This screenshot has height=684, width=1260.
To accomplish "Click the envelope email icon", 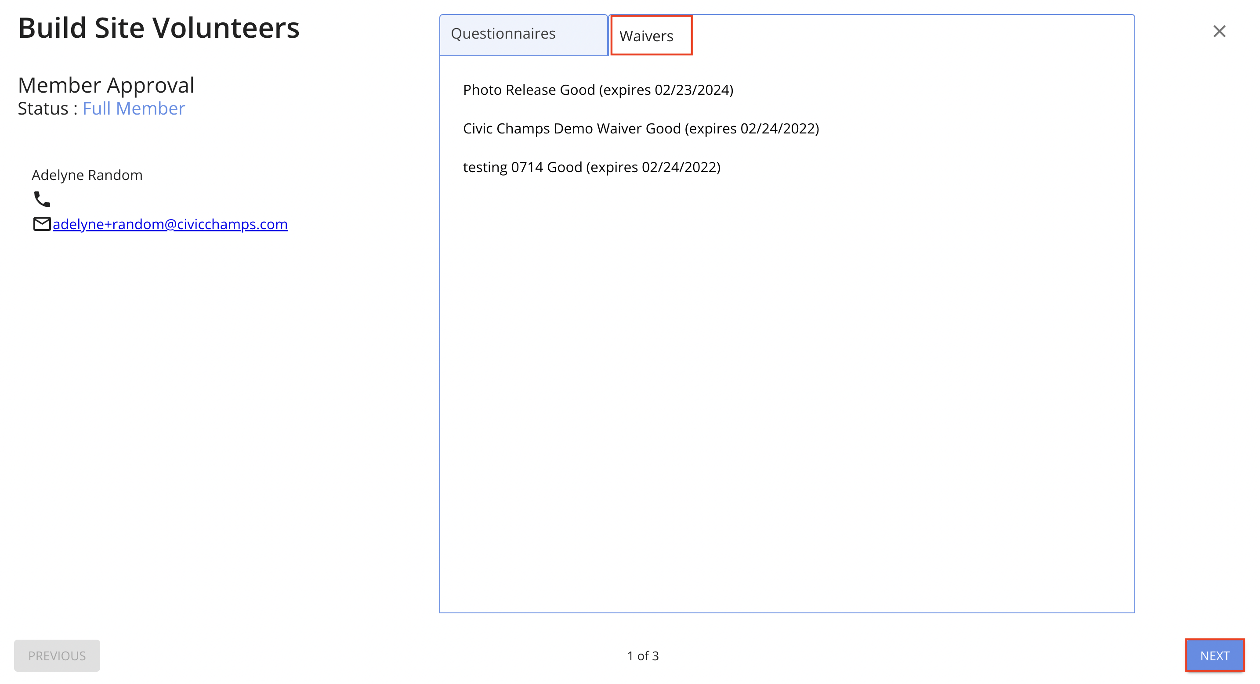I will tap(42, 224).
